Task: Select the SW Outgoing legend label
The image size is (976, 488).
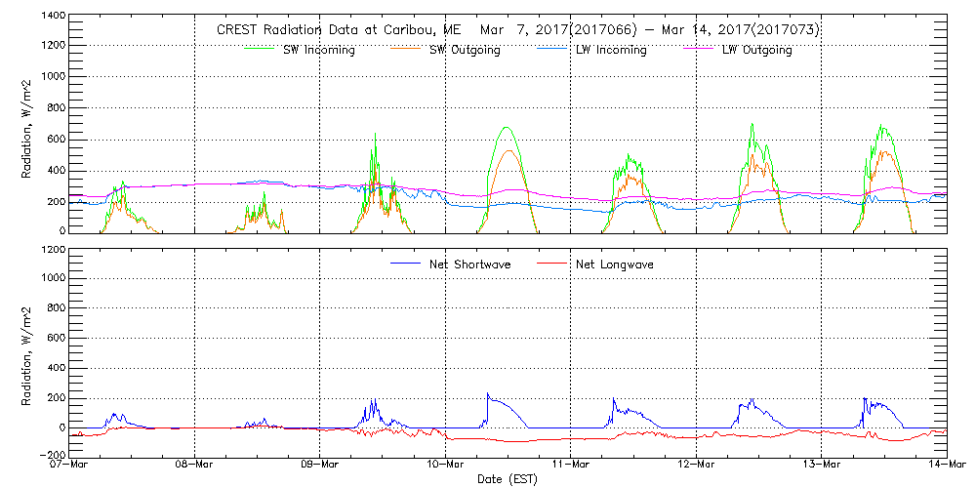Action: [x=465, y=51]
